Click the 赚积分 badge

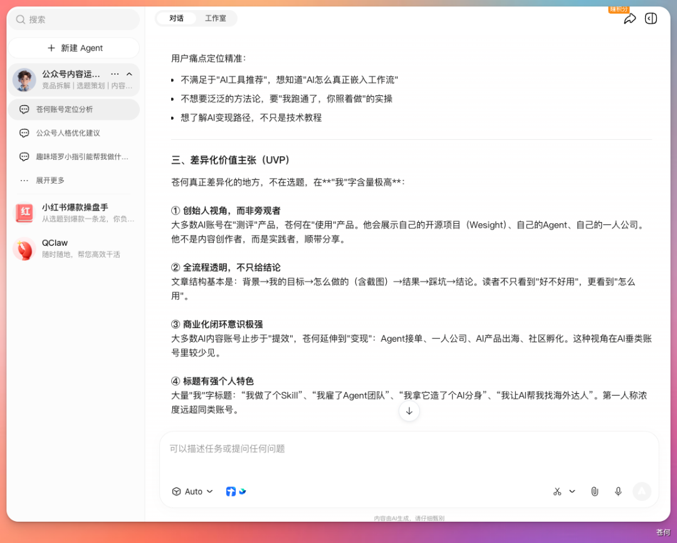[x=619, y=9]
